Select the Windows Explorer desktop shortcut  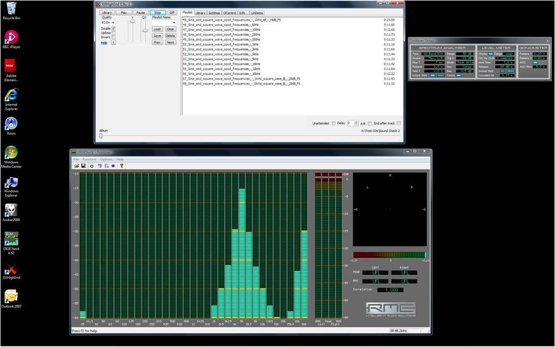tap(11, 186)
